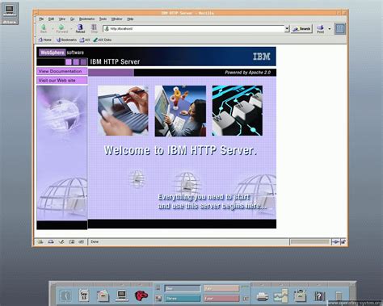
Task: Open IRC Chat icon in status bar
Action: 81,241
